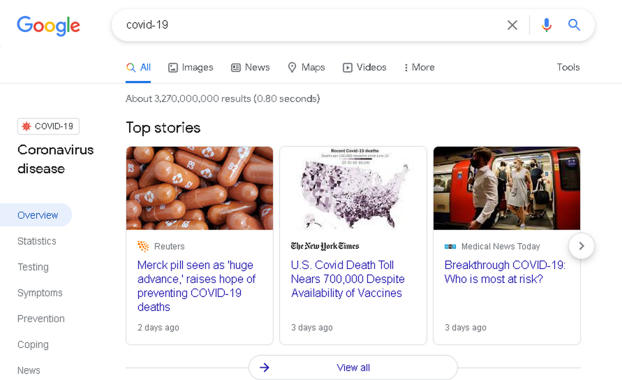Open the Maps results tab
622x380 pixels.
point(306,67)
